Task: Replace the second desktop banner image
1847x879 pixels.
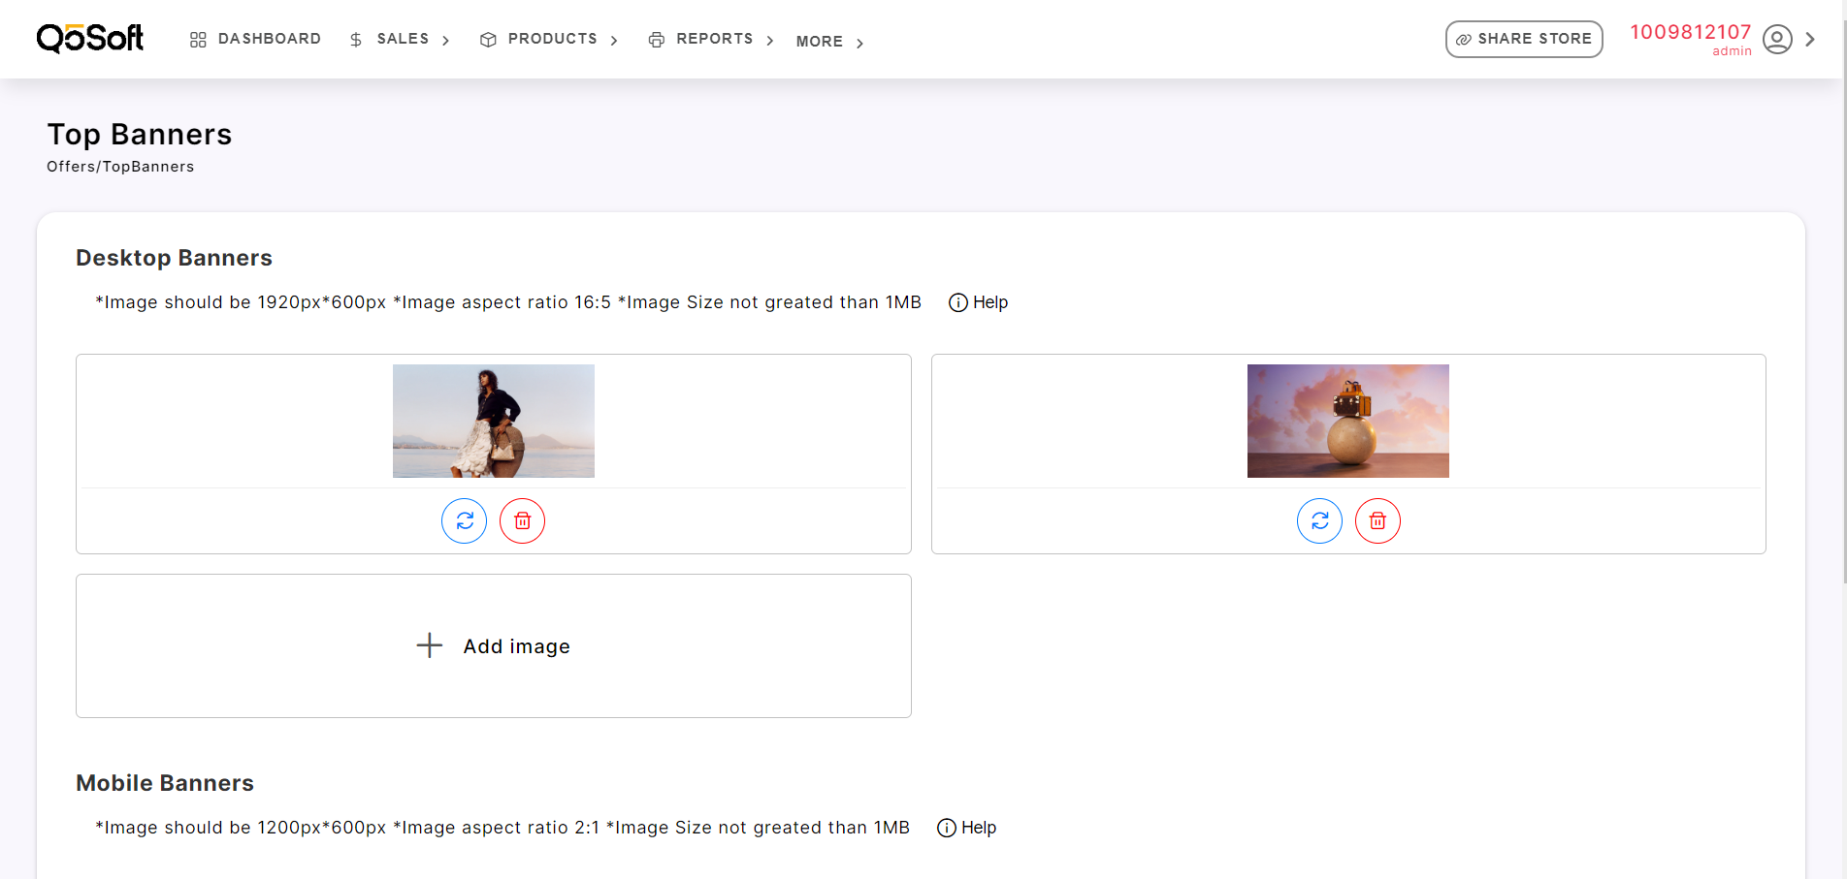Action: click(1319, 521)
